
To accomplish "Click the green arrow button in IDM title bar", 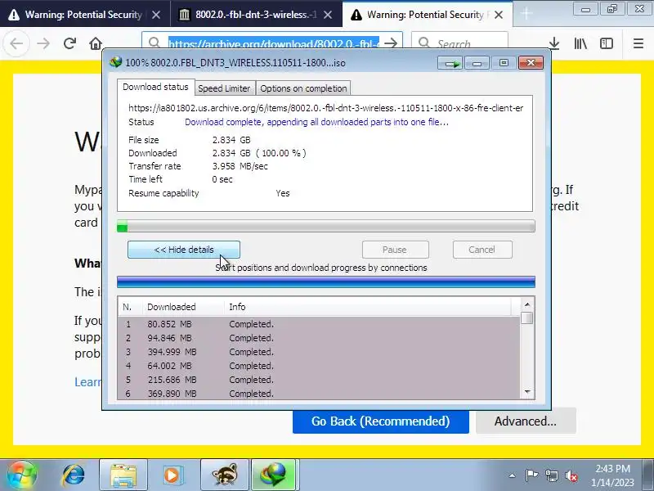I will coord(450,63).
